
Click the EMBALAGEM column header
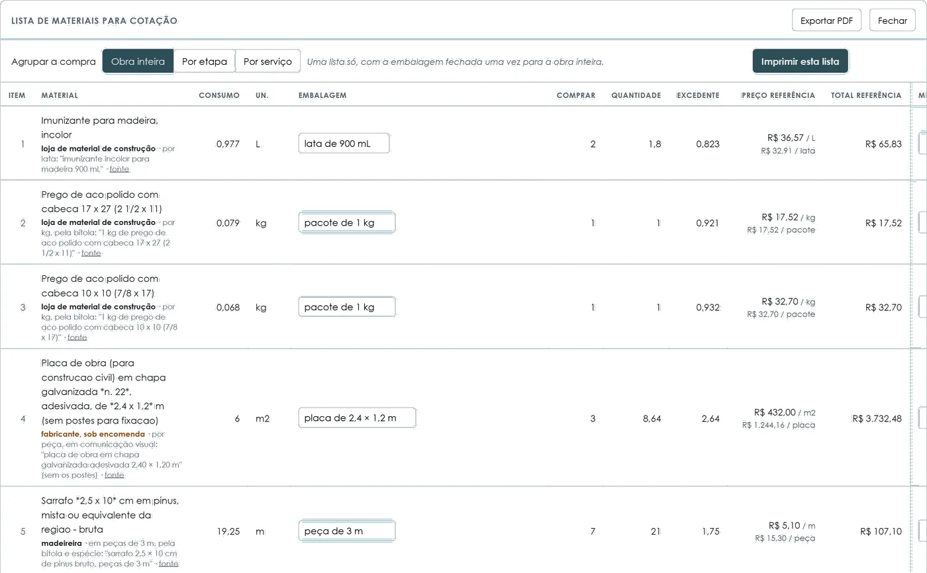(x=322, y=95)
